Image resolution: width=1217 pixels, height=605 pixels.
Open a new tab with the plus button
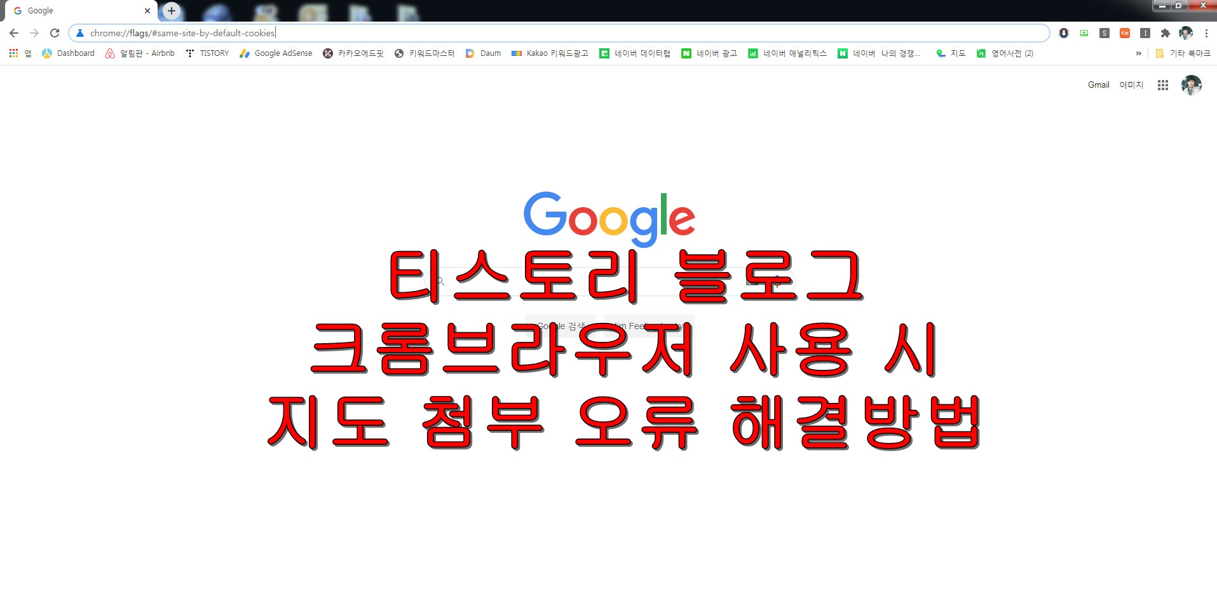click(172, 10)
